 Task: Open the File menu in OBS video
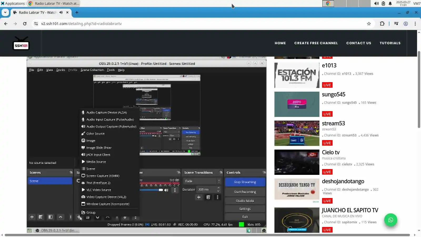coord(32,70)
